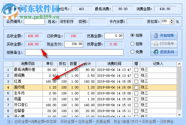Viewport: 186px width, 125px height.
Task: Click the 打印清单 print list button
Action: pyautogui.click(x=164, y=44)
